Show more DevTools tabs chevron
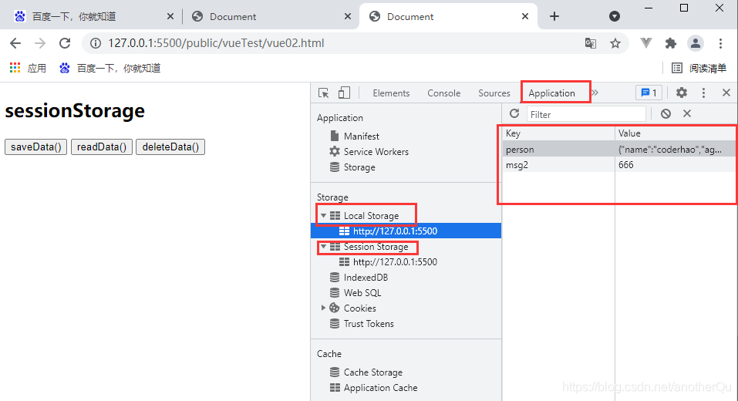Image resolution: width=738 pixels, height=401 pixels. (595, 93)
